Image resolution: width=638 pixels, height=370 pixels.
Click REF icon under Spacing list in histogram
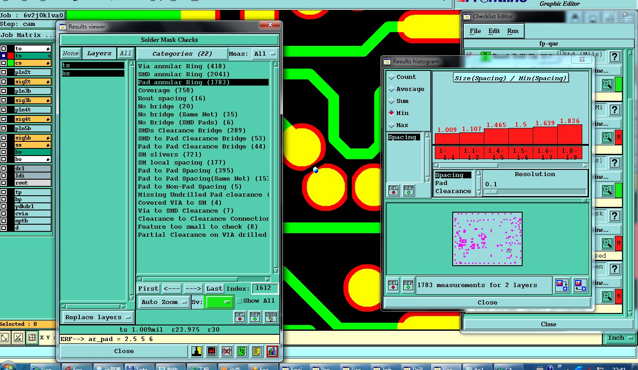click(409, 191)
